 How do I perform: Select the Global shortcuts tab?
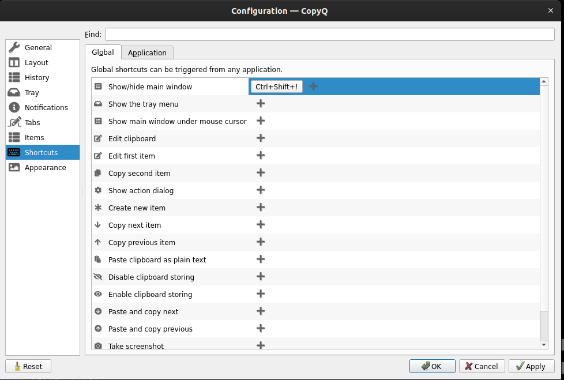pyautogui.click(x=103, y=52)
